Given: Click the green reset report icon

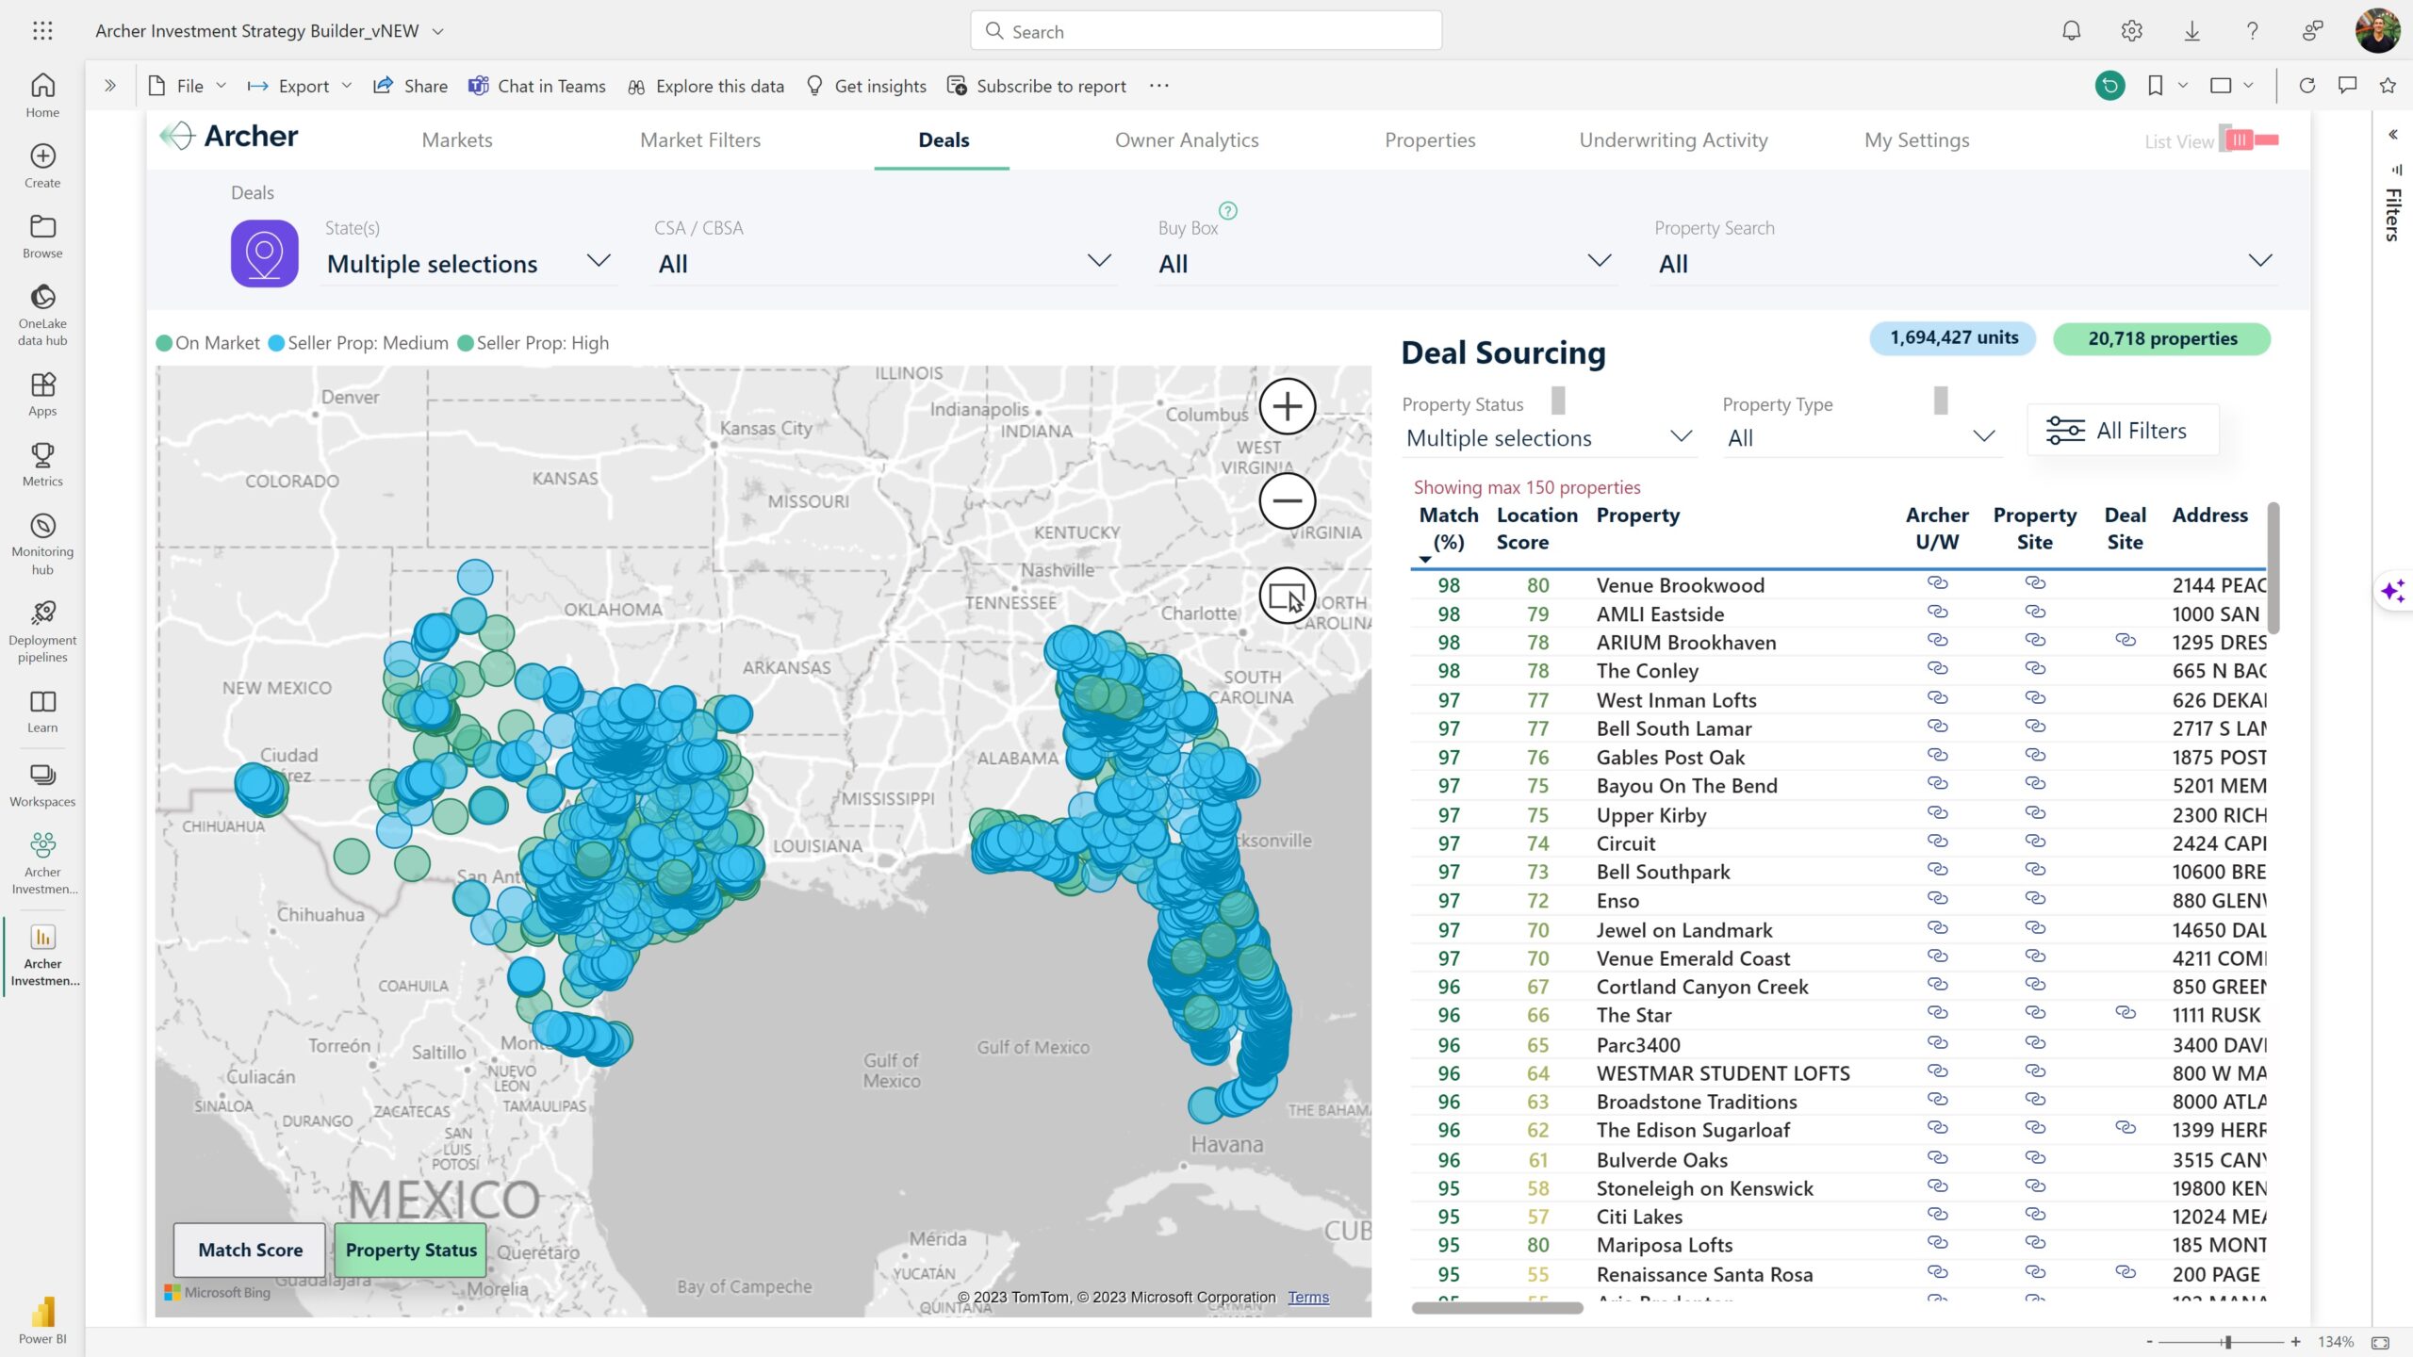Looking at the screenshot, I should (2109, 86).
